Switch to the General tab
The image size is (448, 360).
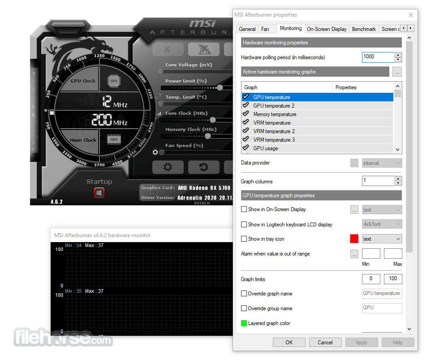(x=247, y=29)
